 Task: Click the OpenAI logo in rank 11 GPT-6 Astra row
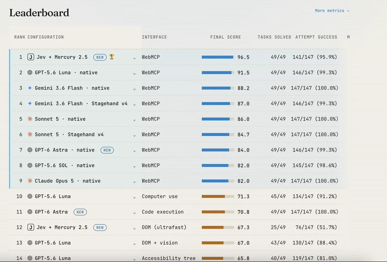[x=30, y=212]
